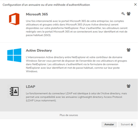
Task: Select the Active Directory heading
Action: tap(39, 51)
